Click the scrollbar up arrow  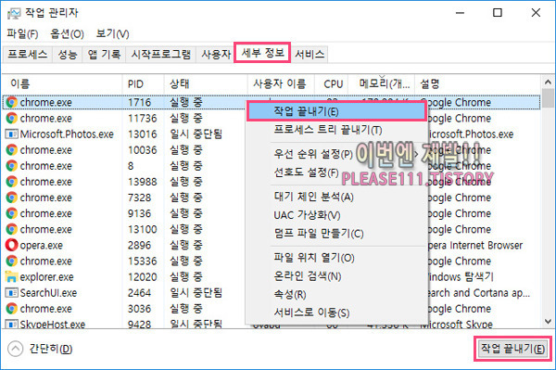(x=548, y=83)
